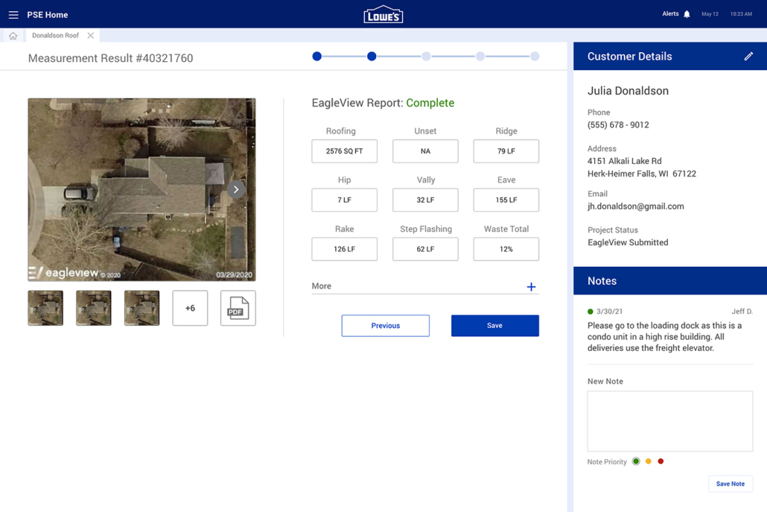Screen dimensions: 767x512
Task: Click the Save button
Action: coord(495,326)
